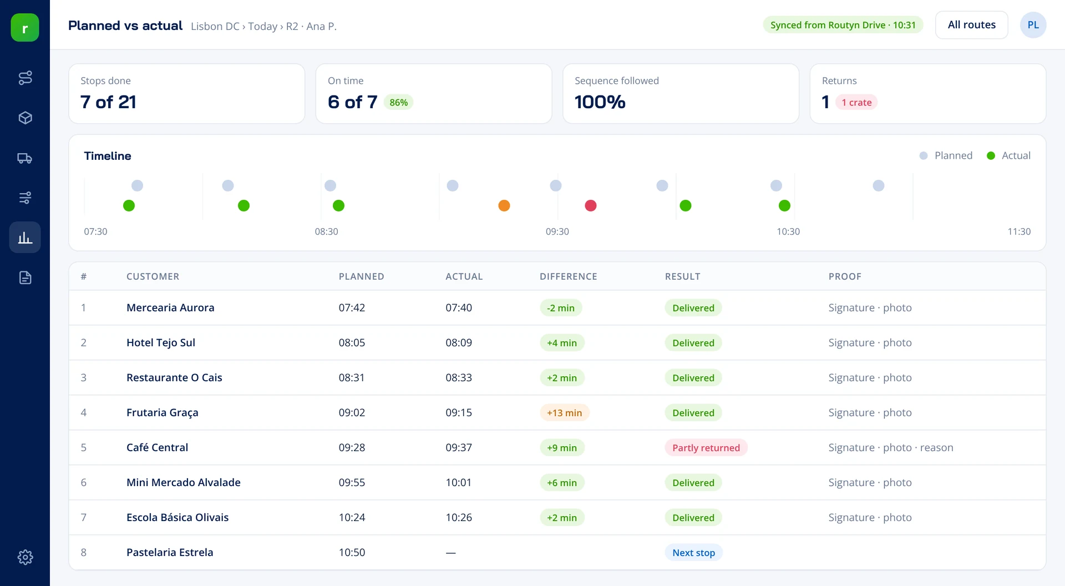This screenshot has height=586, width=1065.
Task: Select Restaurante O Cais customer
Action: coord(174,377)
